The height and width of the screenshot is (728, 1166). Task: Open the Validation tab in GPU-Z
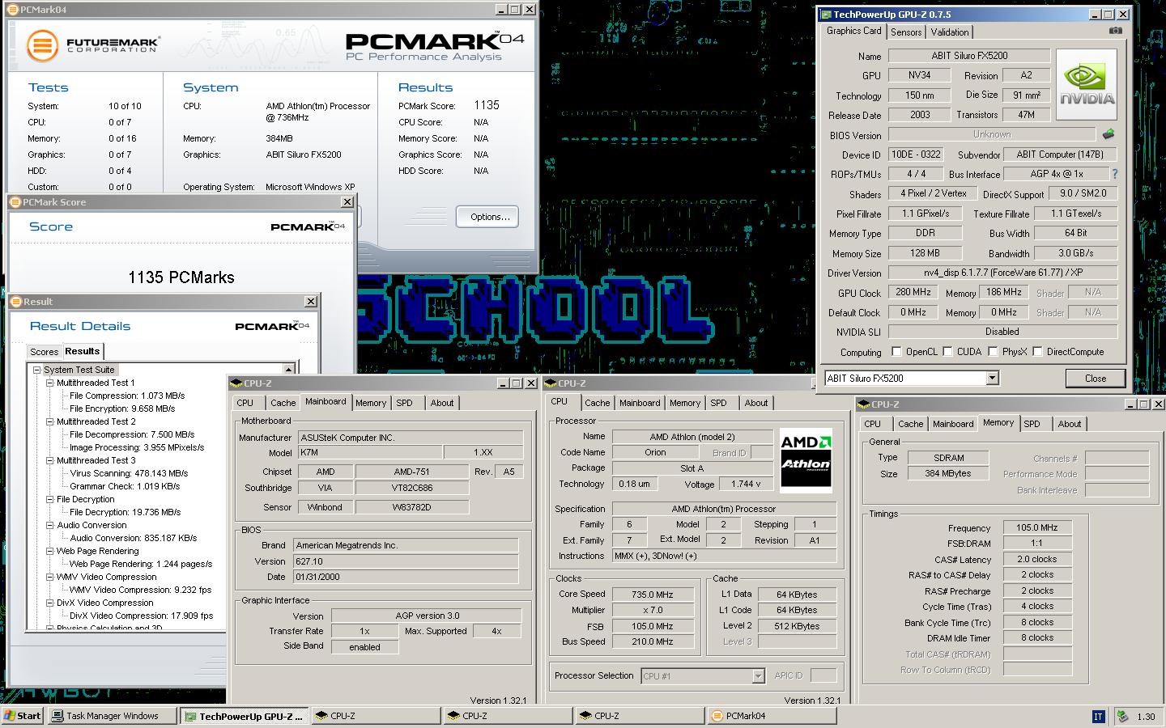pos(949,32)
